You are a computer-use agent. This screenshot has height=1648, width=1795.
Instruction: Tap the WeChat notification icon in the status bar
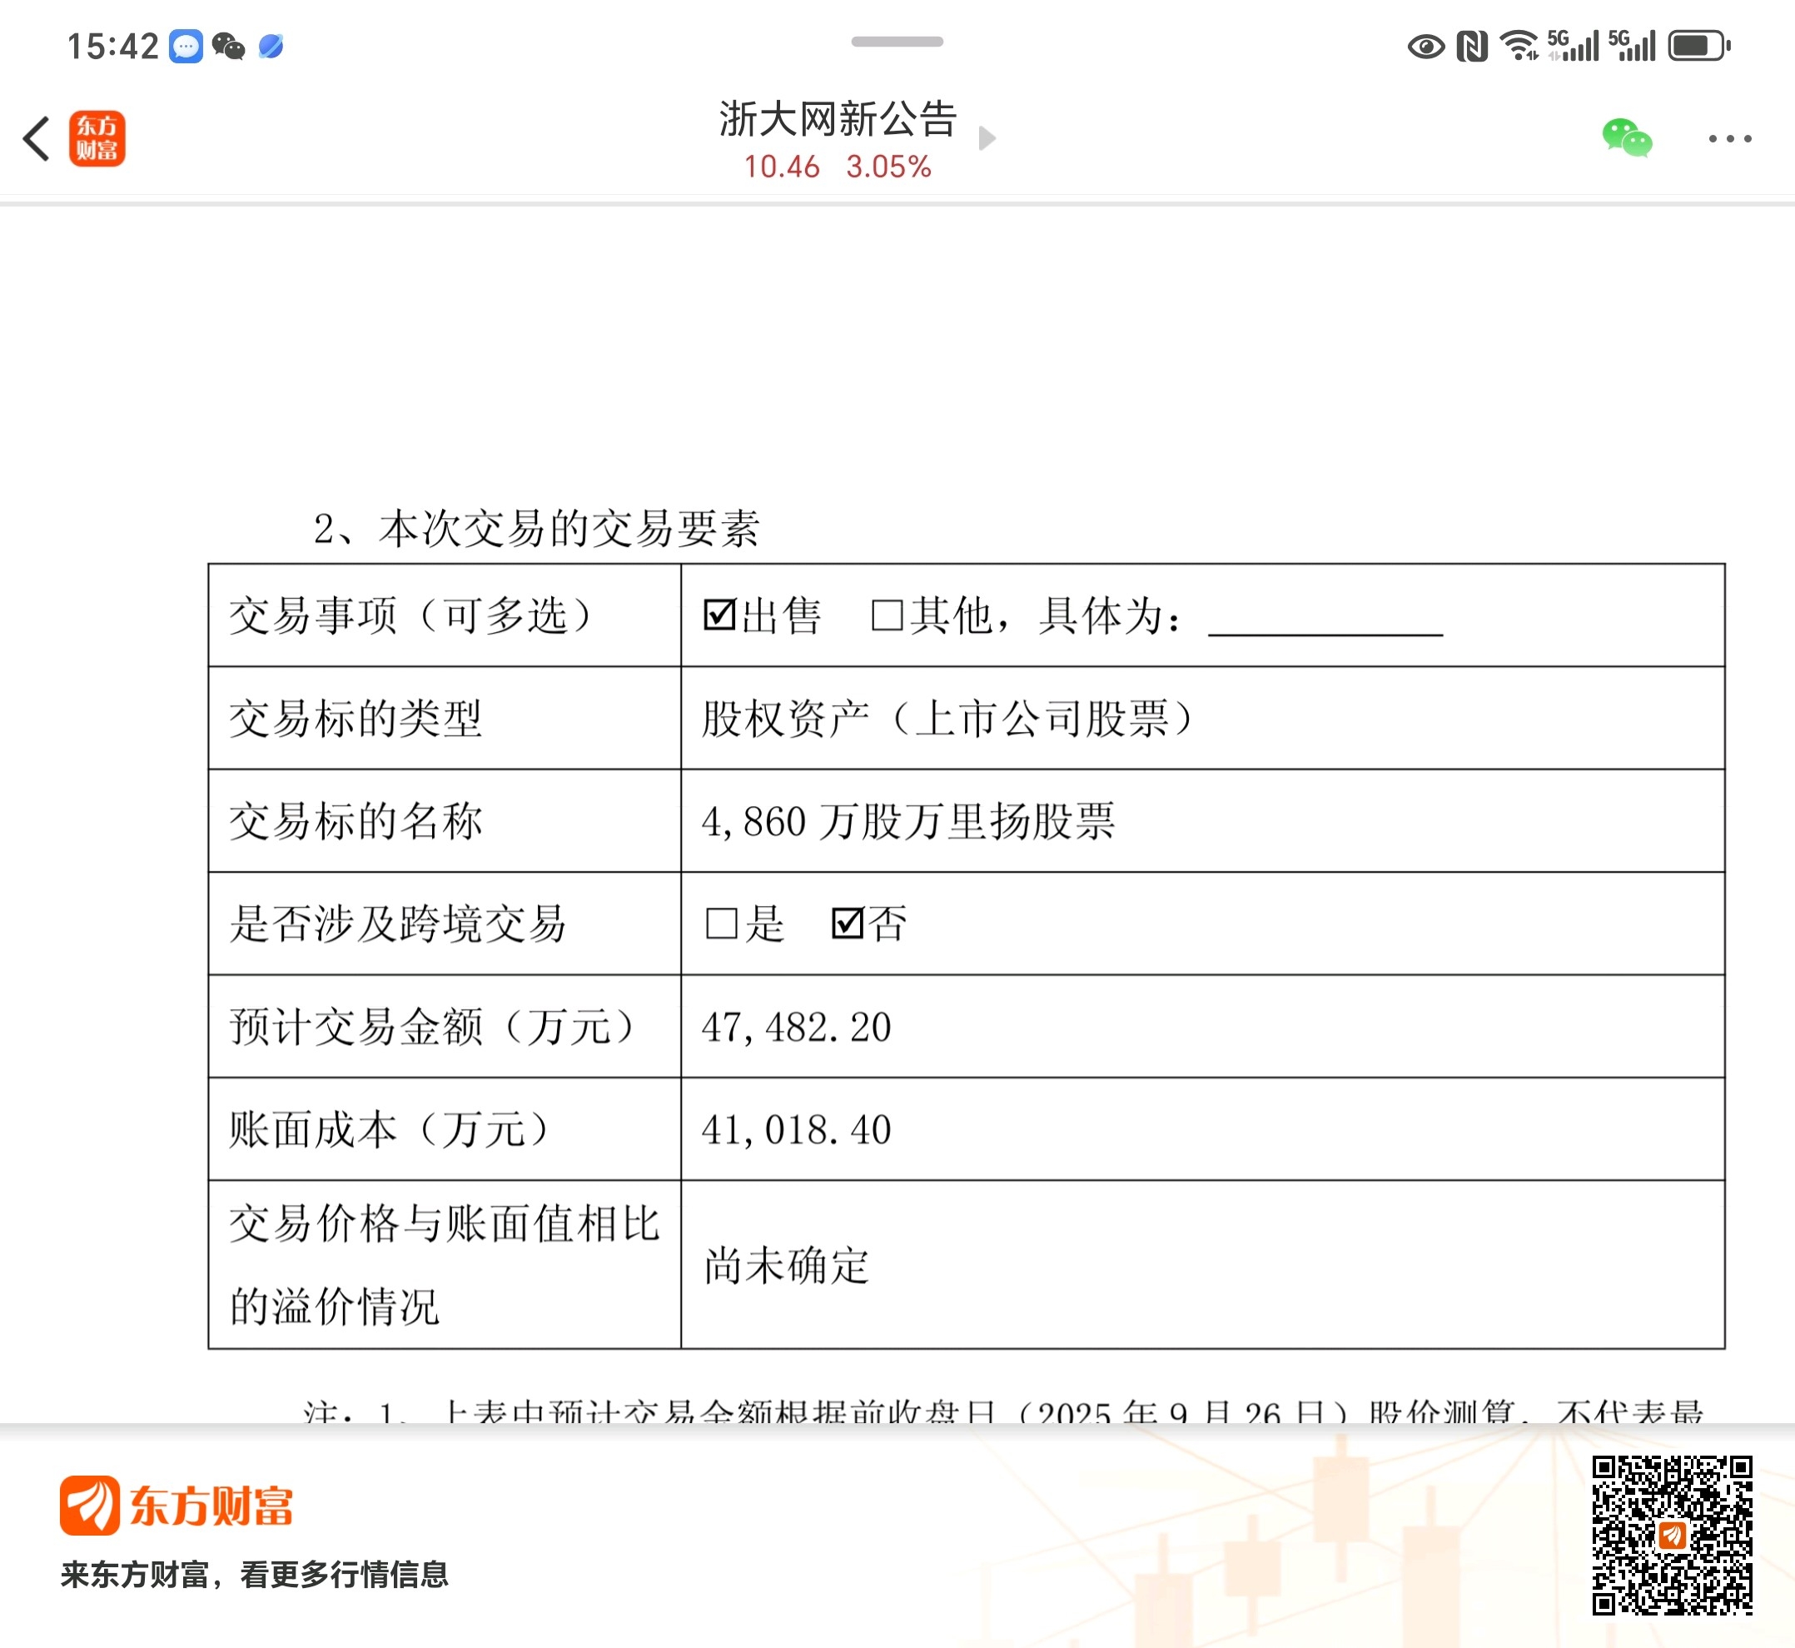coord(228,46)
